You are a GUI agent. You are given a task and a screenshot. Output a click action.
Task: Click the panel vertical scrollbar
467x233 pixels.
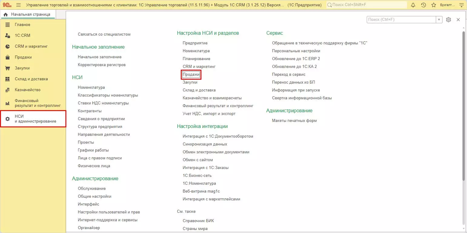pyautogui.click(x=463, y=106)
